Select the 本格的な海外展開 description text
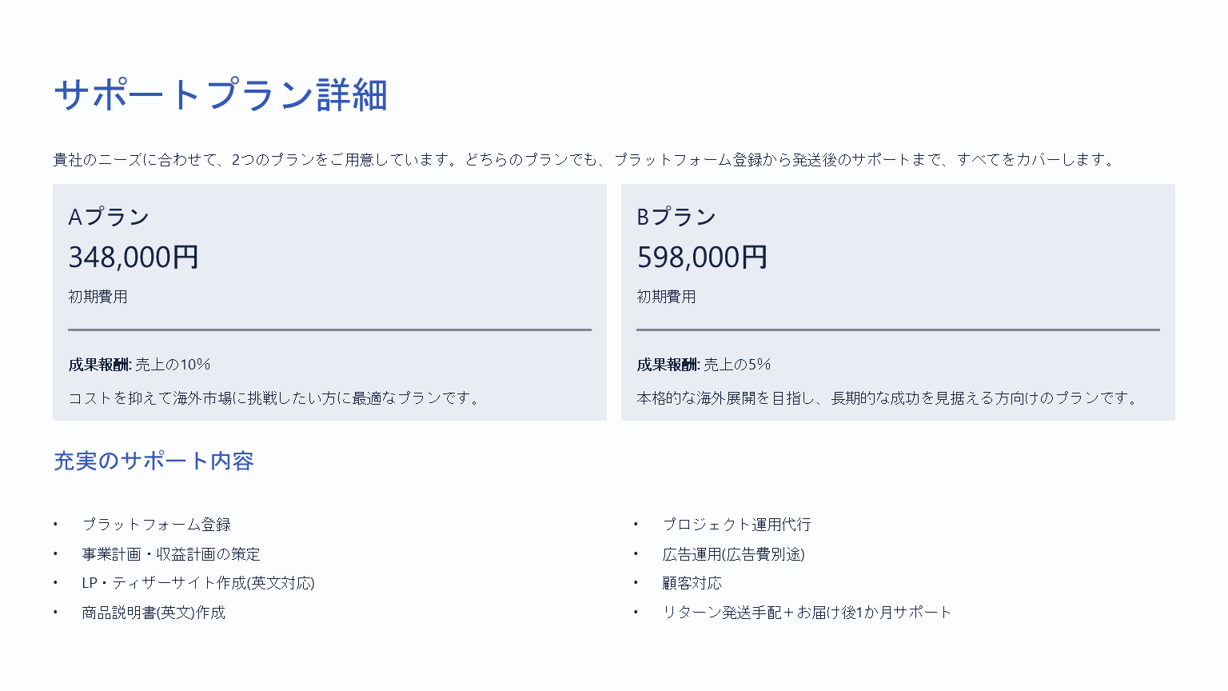This screenshot has width=1228, height=691. click(x=887, y=398)
